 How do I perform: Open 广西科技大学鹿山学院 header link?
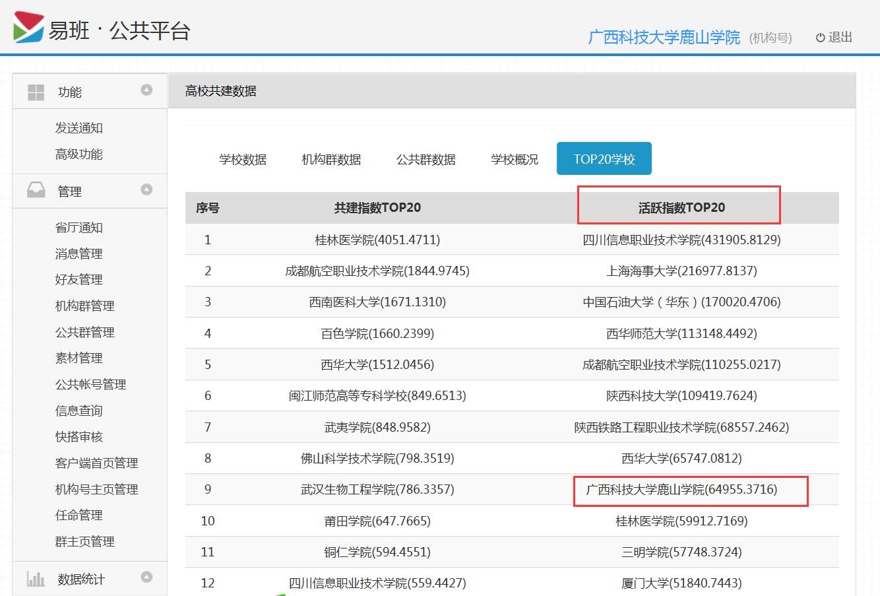click(664, 38)
